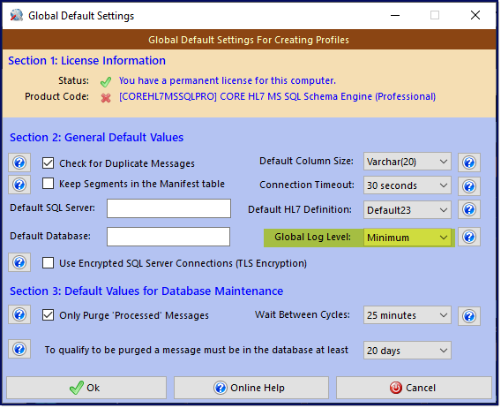The image size is (501, 408).
Task: Click the Cancel button
Action: (414, 388)
